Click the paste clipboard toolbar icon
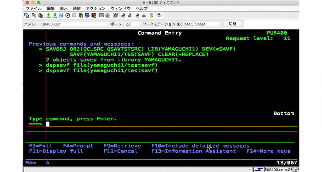Image resolution: width=322 pixels, height=172 pixels. pyautogui.click(x=41, y=15)
